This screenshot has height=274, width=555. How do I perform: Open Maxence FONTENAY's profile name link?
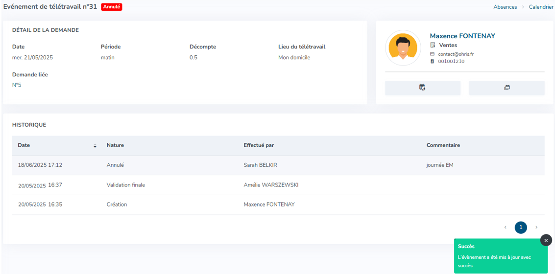tap(462, 36)
